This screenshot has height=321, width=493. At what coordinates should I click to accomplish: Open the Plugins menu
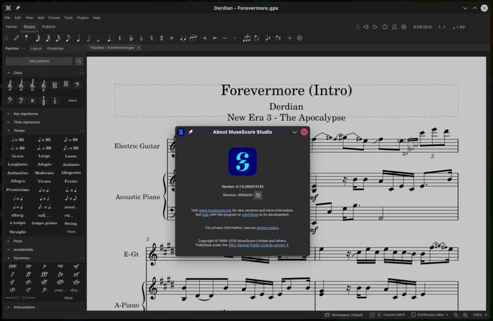83,18
